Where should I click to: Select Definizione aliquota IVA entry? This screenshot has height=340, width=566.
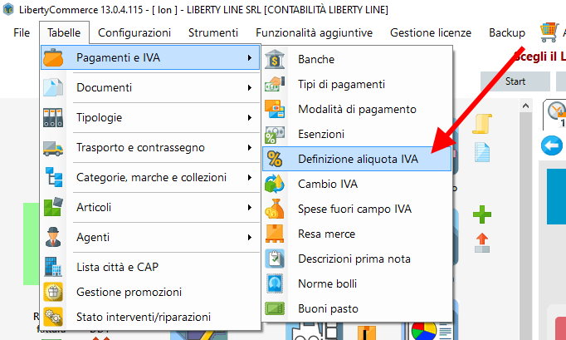[x=357, y=159]
